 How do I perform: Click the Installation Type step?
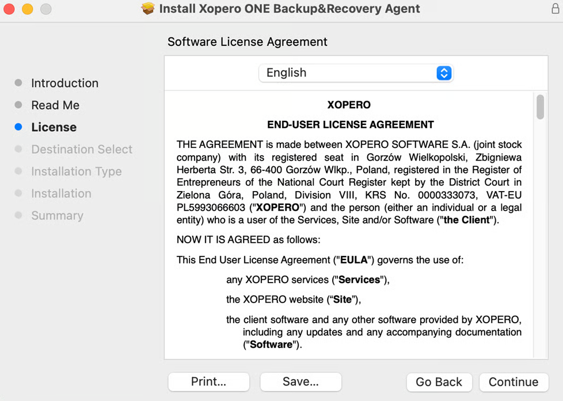pos(76,171)
